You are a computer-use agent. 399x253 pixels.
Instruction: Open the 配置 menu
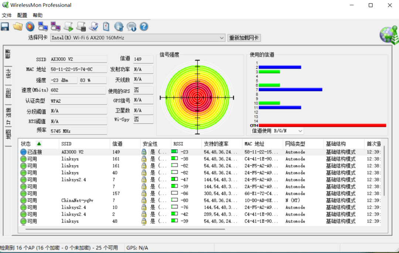[22, 15]
